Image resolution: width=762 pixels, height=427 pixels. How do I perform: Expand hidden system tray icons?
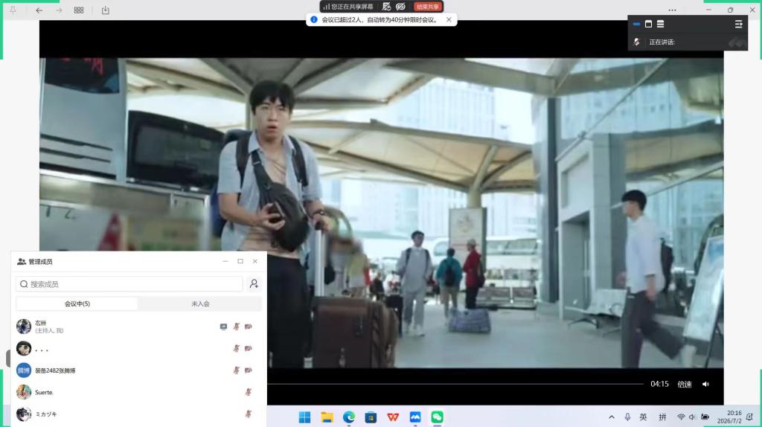612,417
